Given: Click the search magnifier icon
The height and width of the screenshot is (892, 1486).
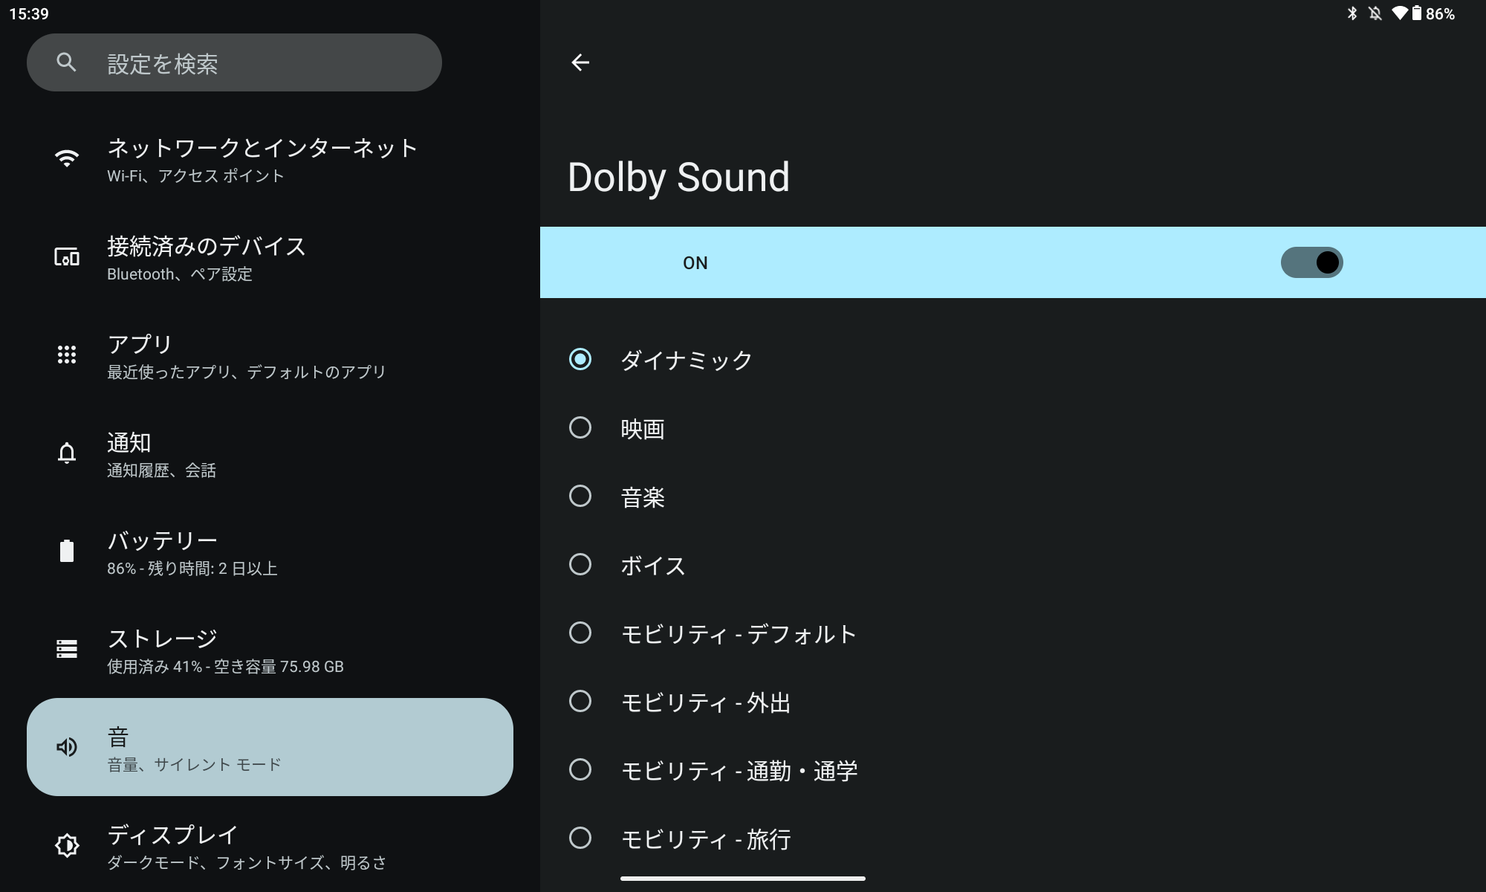Looking at the screenshot, I should [x=66, y=62].
